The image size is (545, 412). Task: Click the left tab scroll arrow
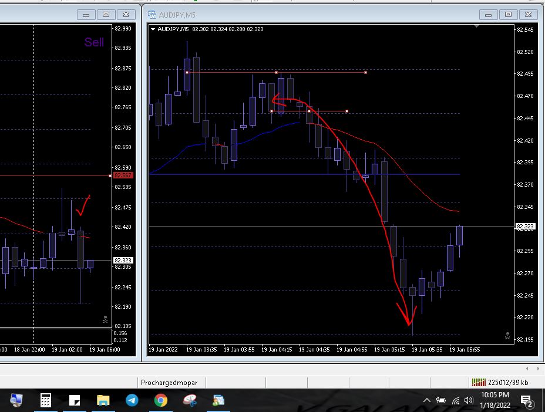coord(527,368)
